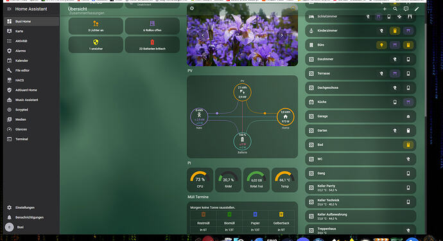Open Einstellungen settings
The image size is (443, 241).
31,208
